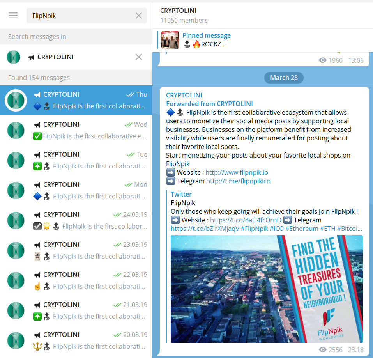Viewport: 373px width, 358px height.
Task: Click avatar of the 22.03.19 result
Action: (x=16, y=280)
